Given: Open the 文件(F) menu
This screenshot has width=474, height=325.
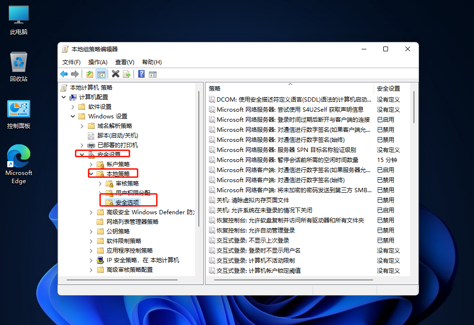Looking at the screenshot, I should coord(72,62).
